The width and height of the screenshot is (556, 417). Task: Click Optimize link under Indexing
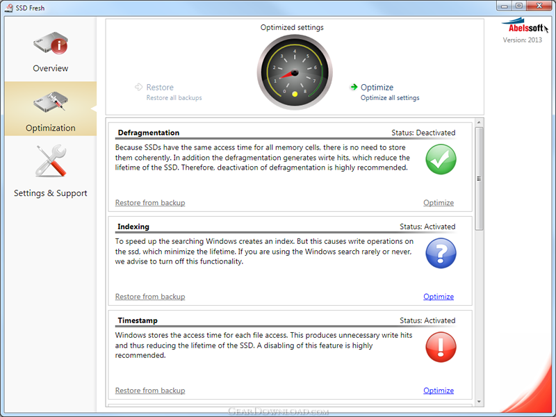pyautogui.click(x=439, y=297)
